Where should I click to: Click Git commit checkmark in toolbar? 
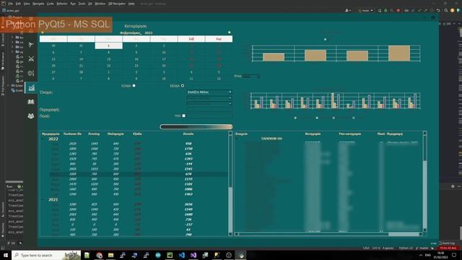(x=419, y=10)
